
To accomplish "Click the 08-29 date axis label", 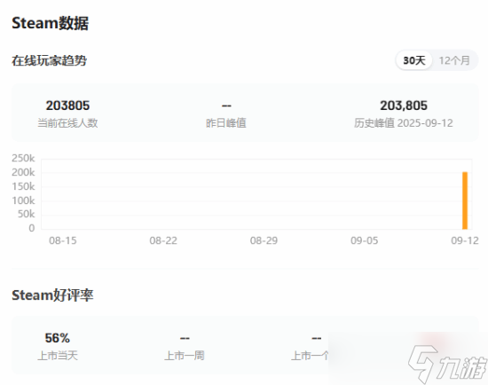I will pyautogui.click(x=264, y=240).
